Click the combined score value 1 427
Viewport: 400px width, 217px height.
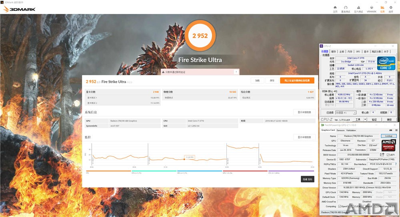(311, 92)
